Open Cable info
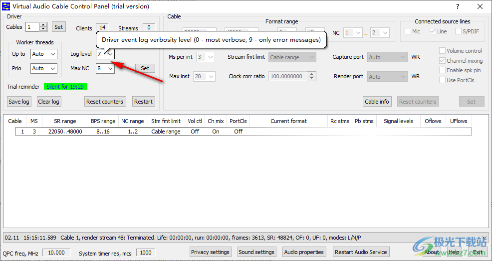 pos(377,102)
